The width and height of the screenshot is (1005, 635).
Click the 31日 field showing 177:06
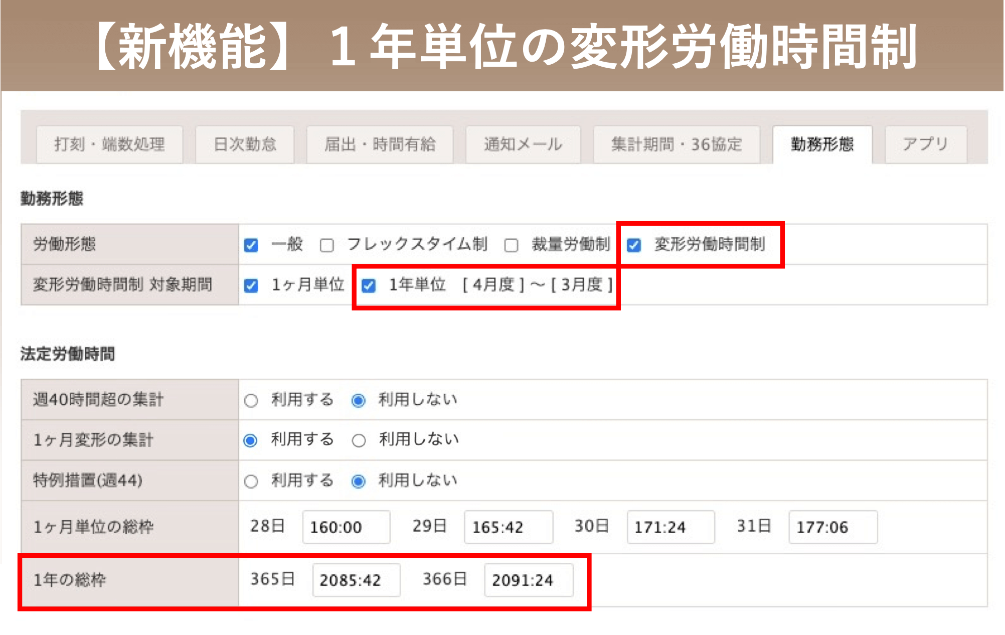[833, 527]
